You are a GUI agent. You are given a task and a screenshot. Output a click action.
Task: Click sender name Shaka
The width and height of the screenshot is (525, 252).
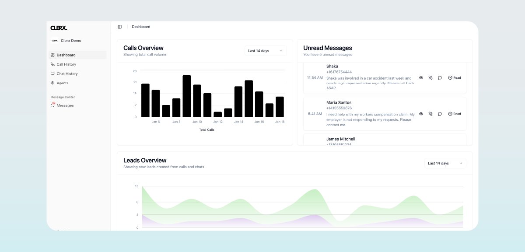click(x=332, y=66)
